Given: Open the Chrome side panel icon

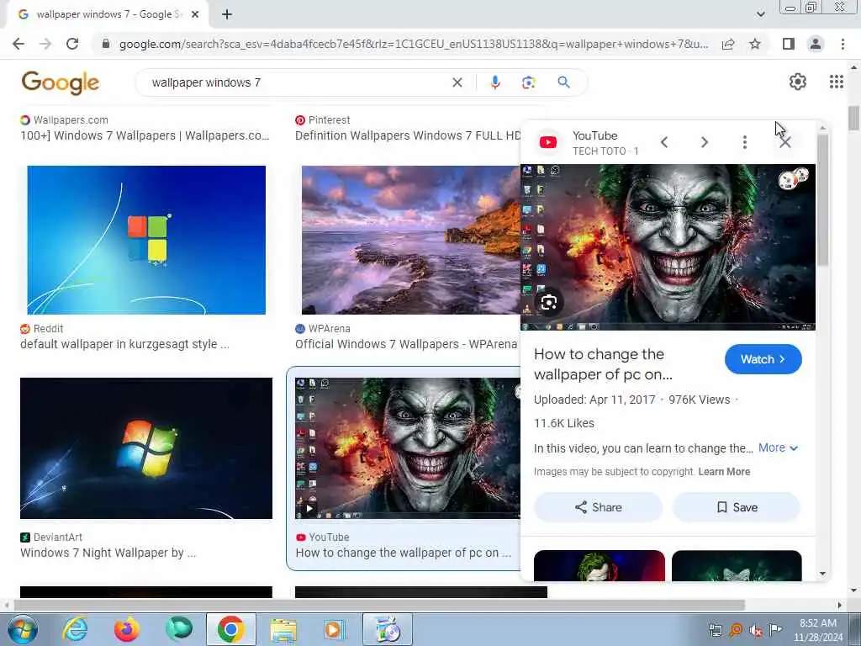Looking at the screenshot, I should tap(789, 44).
